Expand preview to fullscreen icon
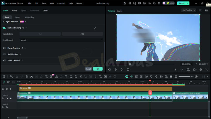The width and height of the screenshot is (211, 119). coord(206,69)
